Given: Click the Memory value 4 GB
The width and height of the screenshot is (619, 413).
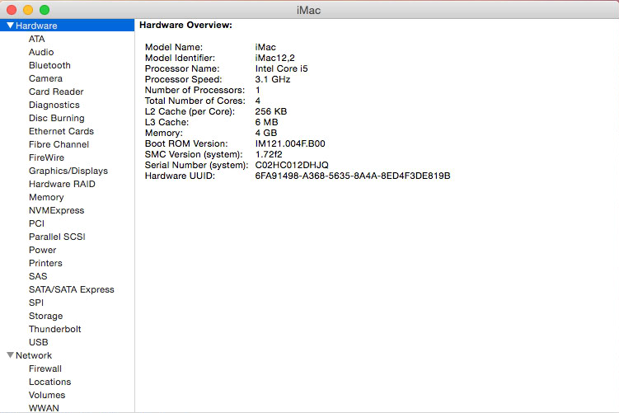Looking at the screenshot, I should click(x=266, y=133).
